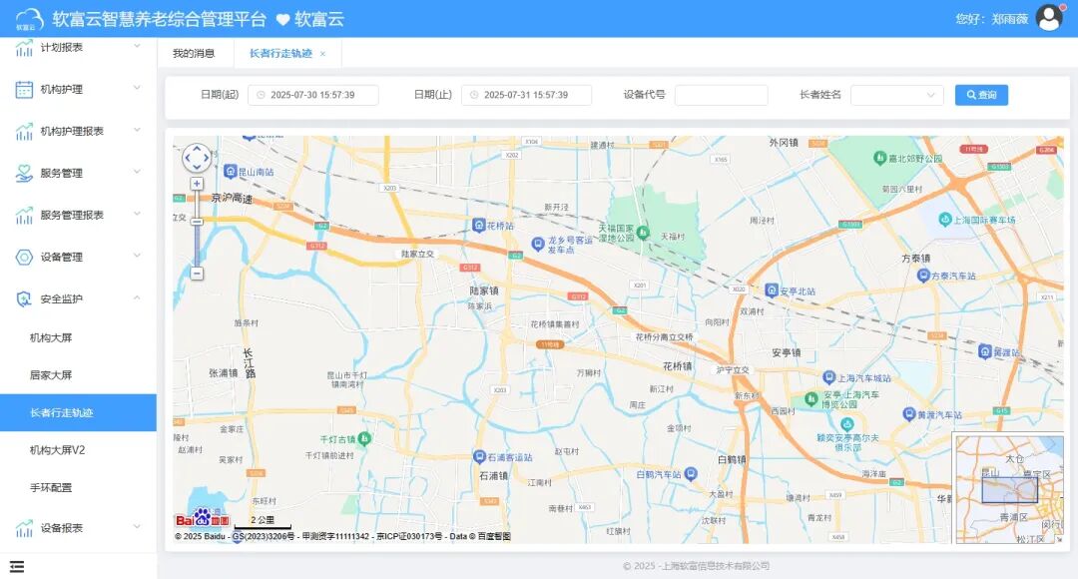Screen dimensions: 1078x579
Task: Select the 计划报表 sidebar icon
Action: click(x=22, y=45)
